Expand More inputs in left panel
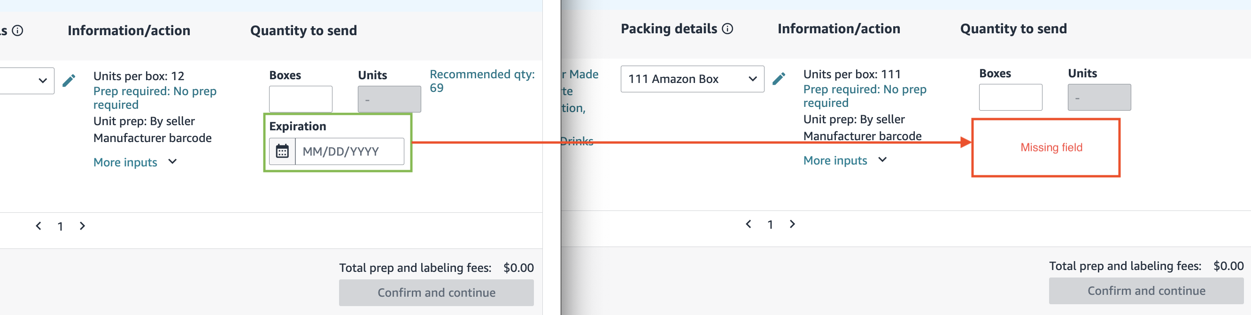The height and width of the screenshot is (315, 1251). pyautogui.click(x=135, y=162)
